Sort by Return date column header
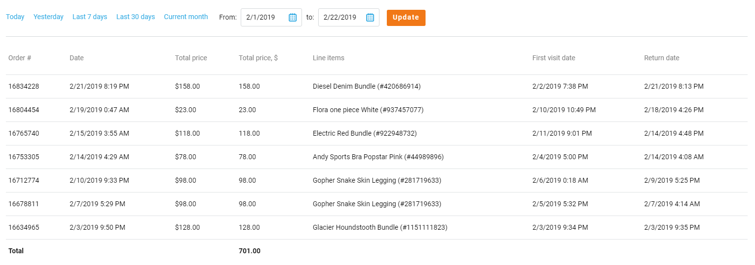The width and height of the screenshot is (755, 265). pos(661,58)
